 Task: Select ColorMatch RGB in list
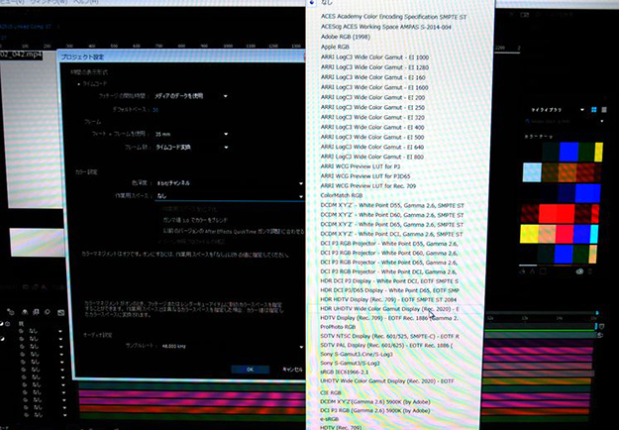pyautogui.click(x=342, y=195)
